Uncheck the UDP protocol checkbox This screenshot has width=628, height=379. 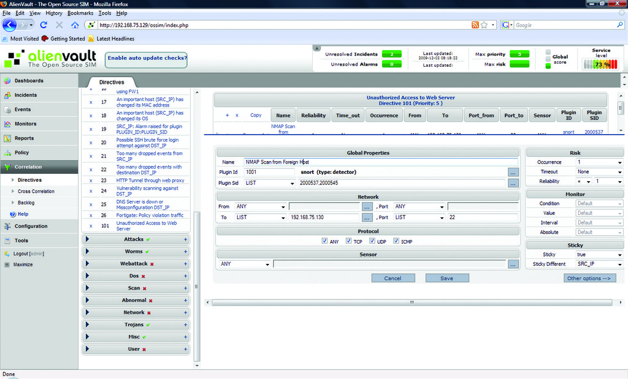(x=372, y=241)
